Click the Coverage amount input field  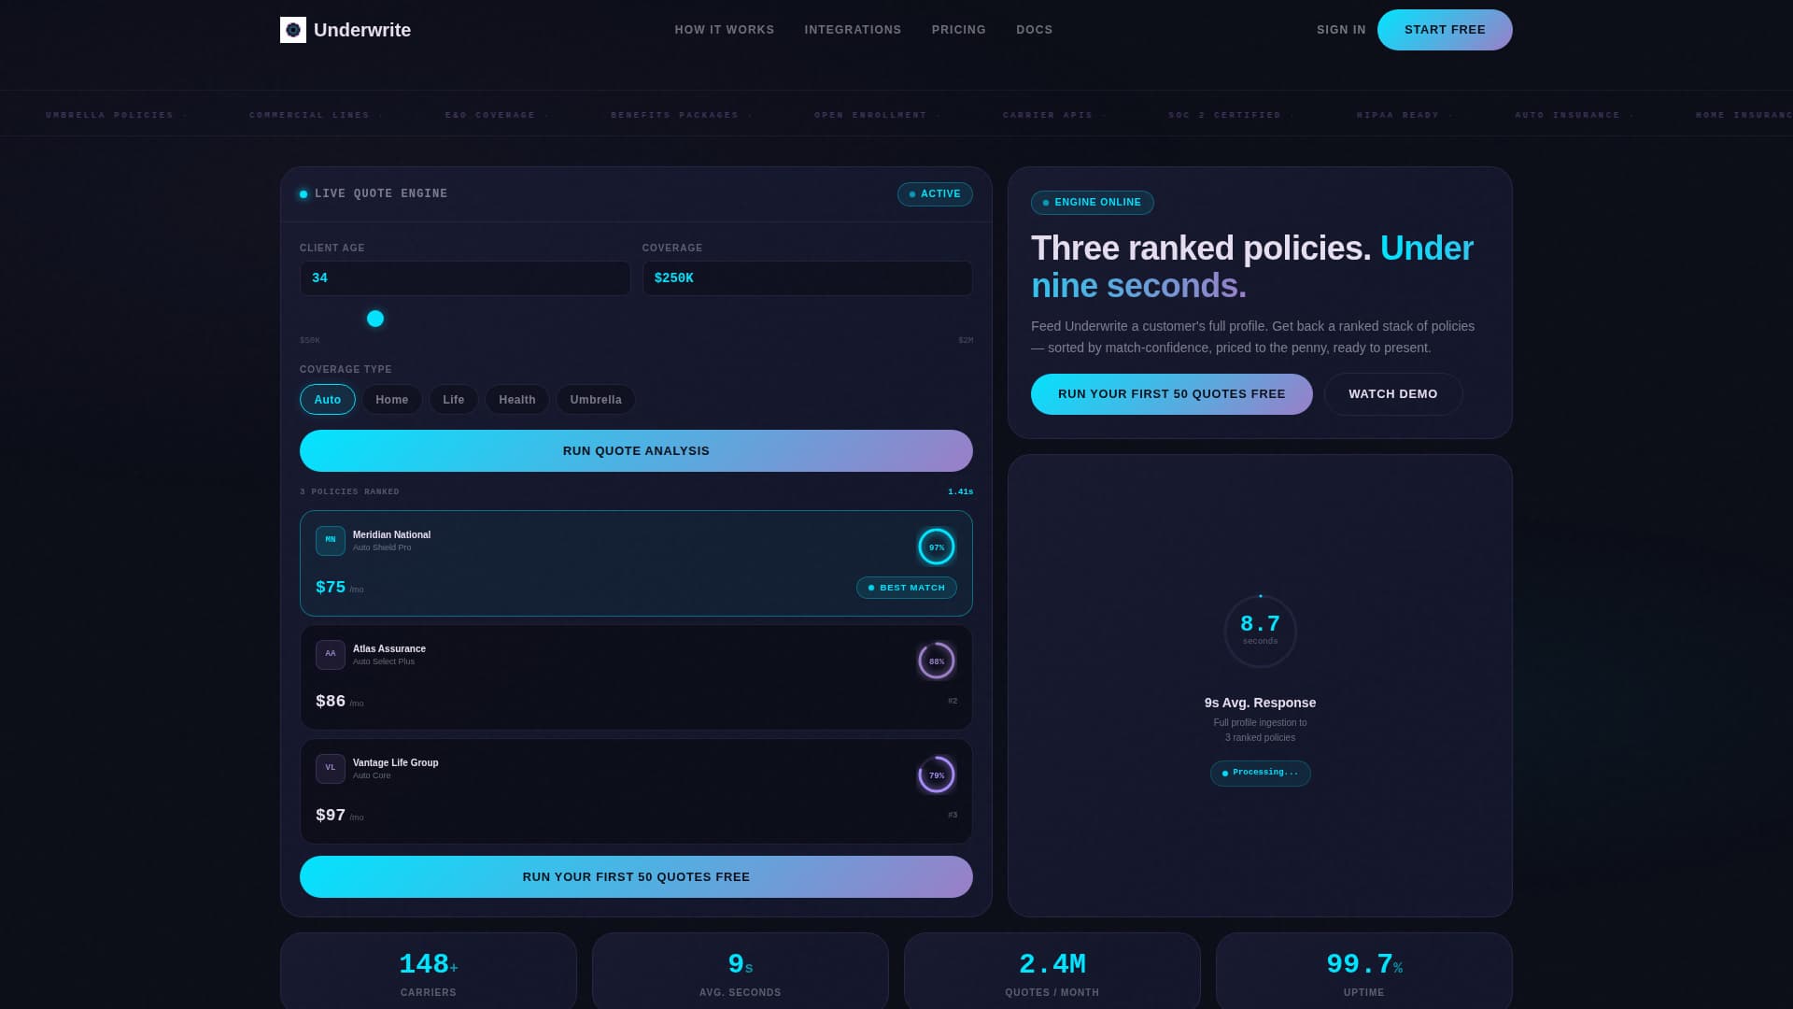click(808, 278)
